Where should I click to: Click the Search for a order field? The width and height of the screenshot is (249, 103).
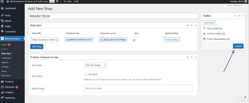coord(138,88)
